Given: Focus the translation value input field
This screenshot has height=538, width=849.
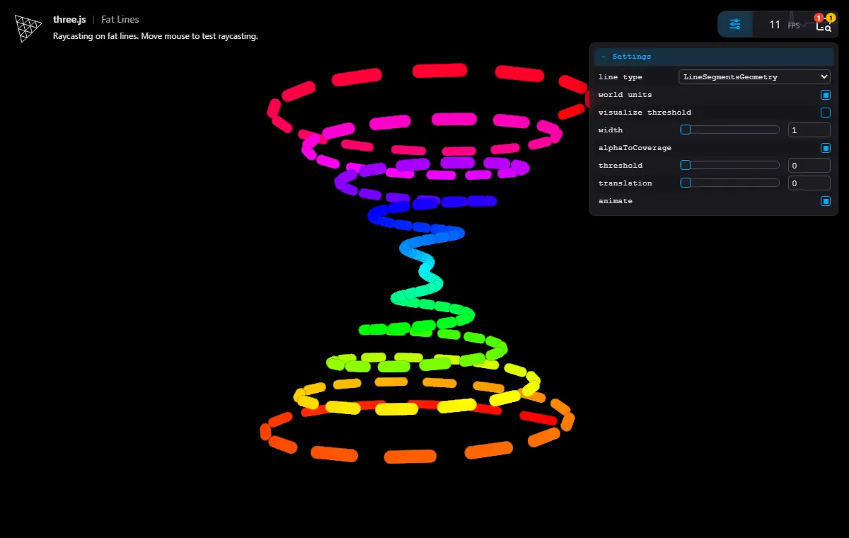Looking at the screenshot, I should click(x=809, y=183).
